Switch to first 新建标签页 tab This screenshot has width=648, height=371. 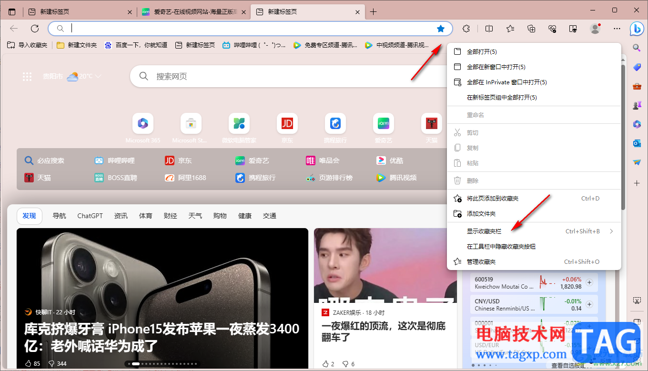(x=80, y=12)
